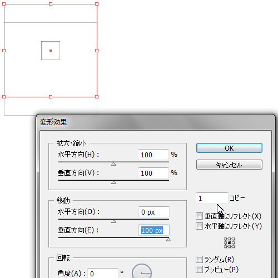Click the center anchor point of selection
The width and height of the screenshot is (278, 278).
click(x=51, y=51)
